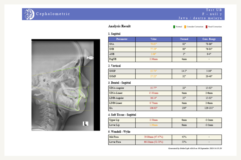Viewport: 241px width, 160px height.
Task: Click the SNOP normal value 14.5°
Action: tap(184, 71)
